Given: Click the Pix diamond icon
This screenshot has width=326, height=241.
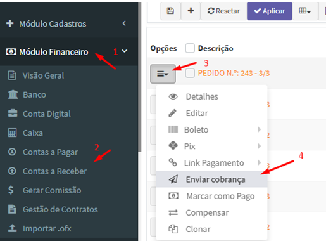Looking at the screenshot, I should [173, 146].
